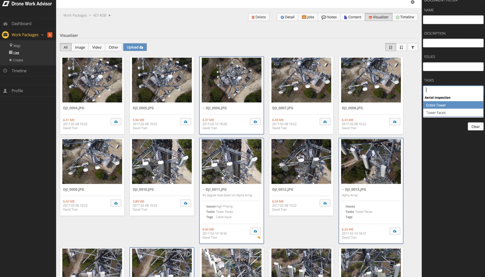Click the '6.41 MB' size on DJI_0004.JPG

[69, 120]
